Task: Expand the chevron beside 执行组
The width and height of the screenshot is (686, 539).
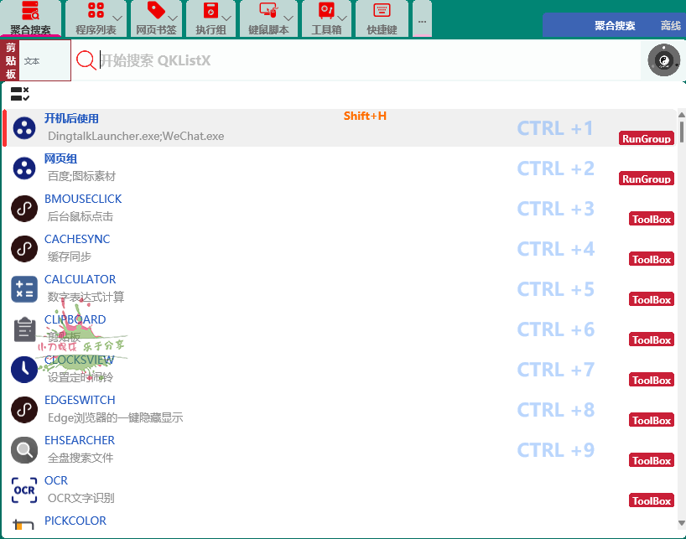Action: 227,19
